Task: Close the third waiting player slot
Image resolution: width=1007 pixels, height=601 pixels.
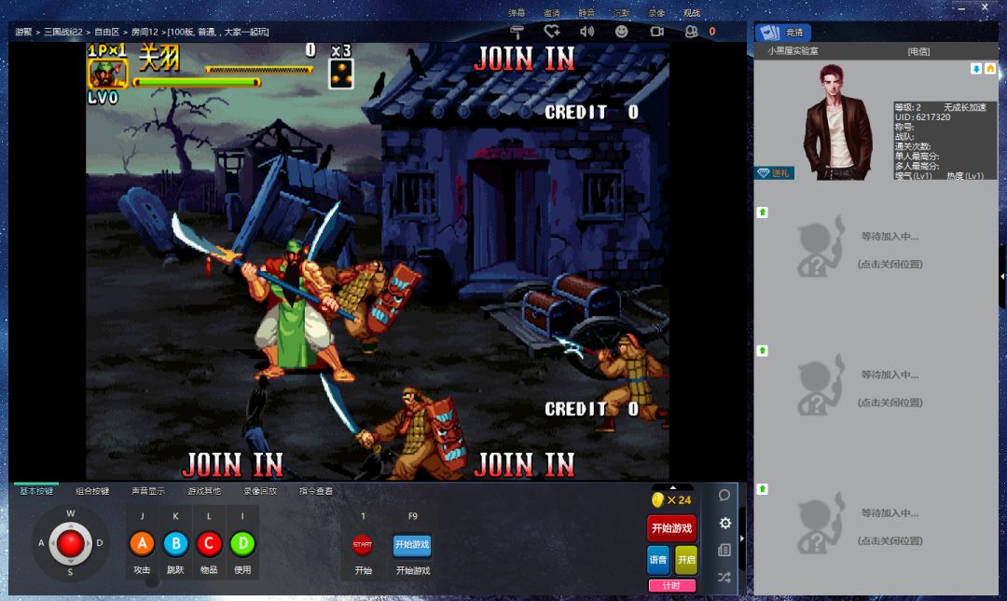Action: coord(890,403)
